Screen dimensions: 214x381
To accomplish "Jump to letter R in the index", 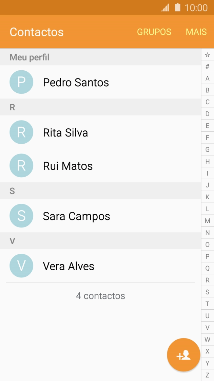I will 207,280.
